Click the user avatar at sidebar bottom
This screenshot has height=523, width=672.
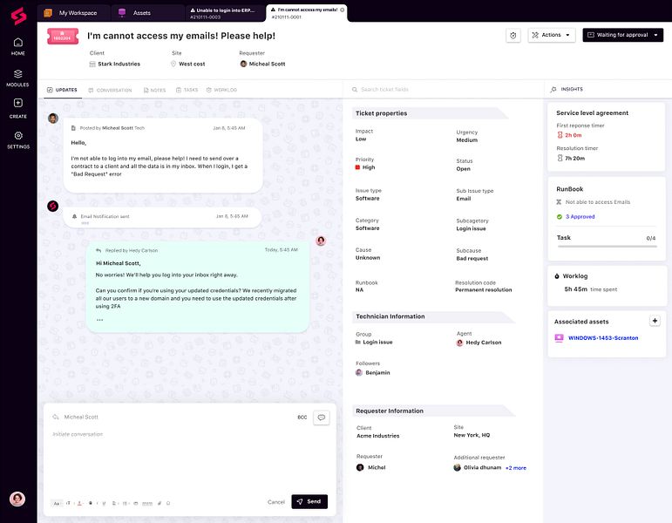[x=17, y=499]
